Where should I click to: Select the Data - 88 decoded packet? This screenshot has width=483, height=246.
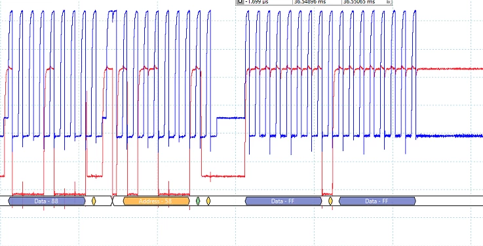[x=47, y=201]
